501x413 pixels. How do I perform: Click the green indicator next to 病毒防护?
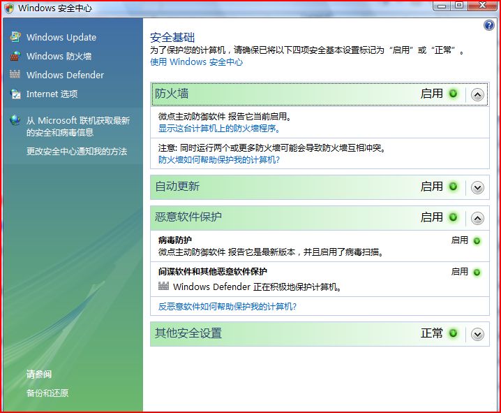pos(477,241)
